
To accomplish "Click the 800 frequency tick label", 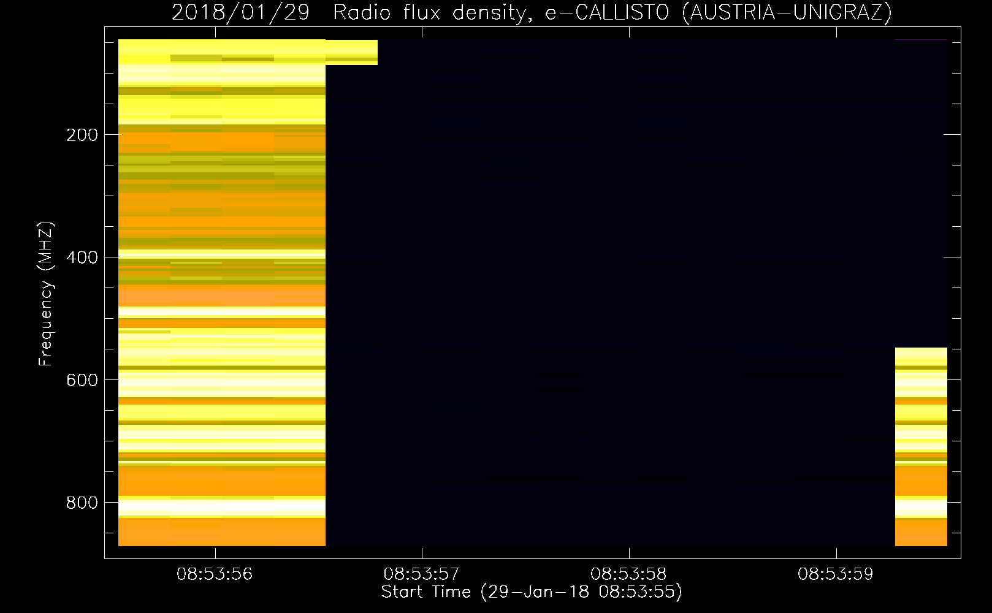I will (82, 503).
